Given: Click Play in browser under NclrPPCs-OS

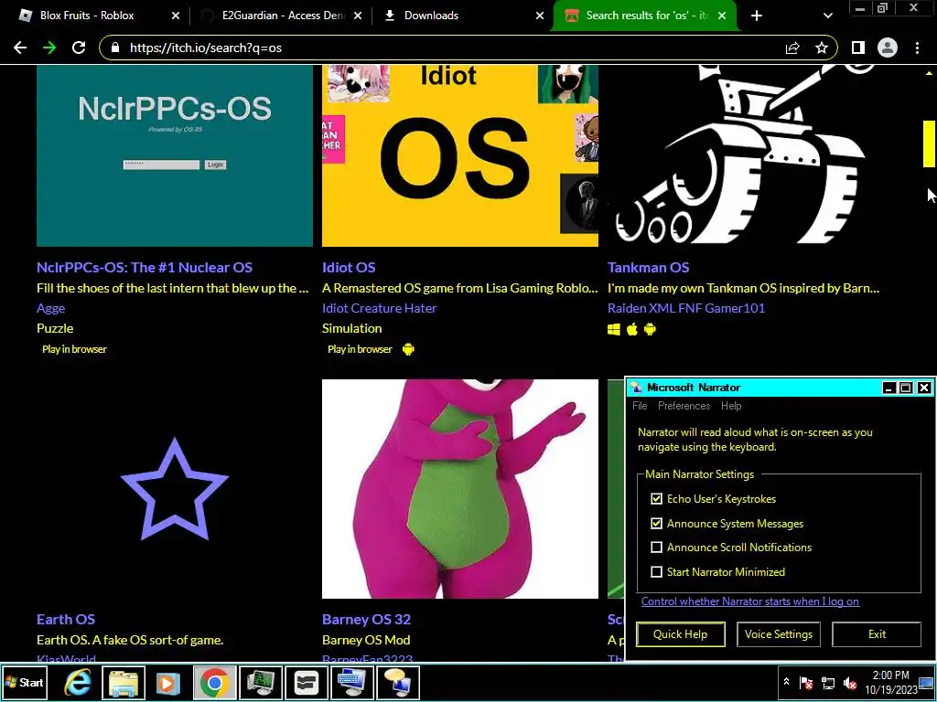Looking at the screenshot, I should [x=74, y=349].
